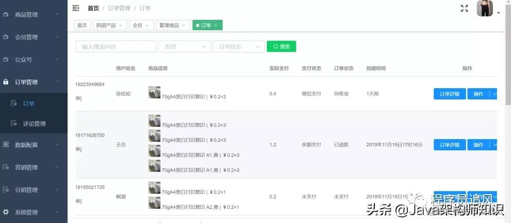The width and height of the screenshot is (511, 223).
Task: Click the green 搜索 button
Action: click(281, 46)
